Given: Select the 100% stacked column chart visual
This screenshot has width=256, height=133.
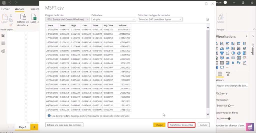Looking at the screenshot, I should 244,44.
